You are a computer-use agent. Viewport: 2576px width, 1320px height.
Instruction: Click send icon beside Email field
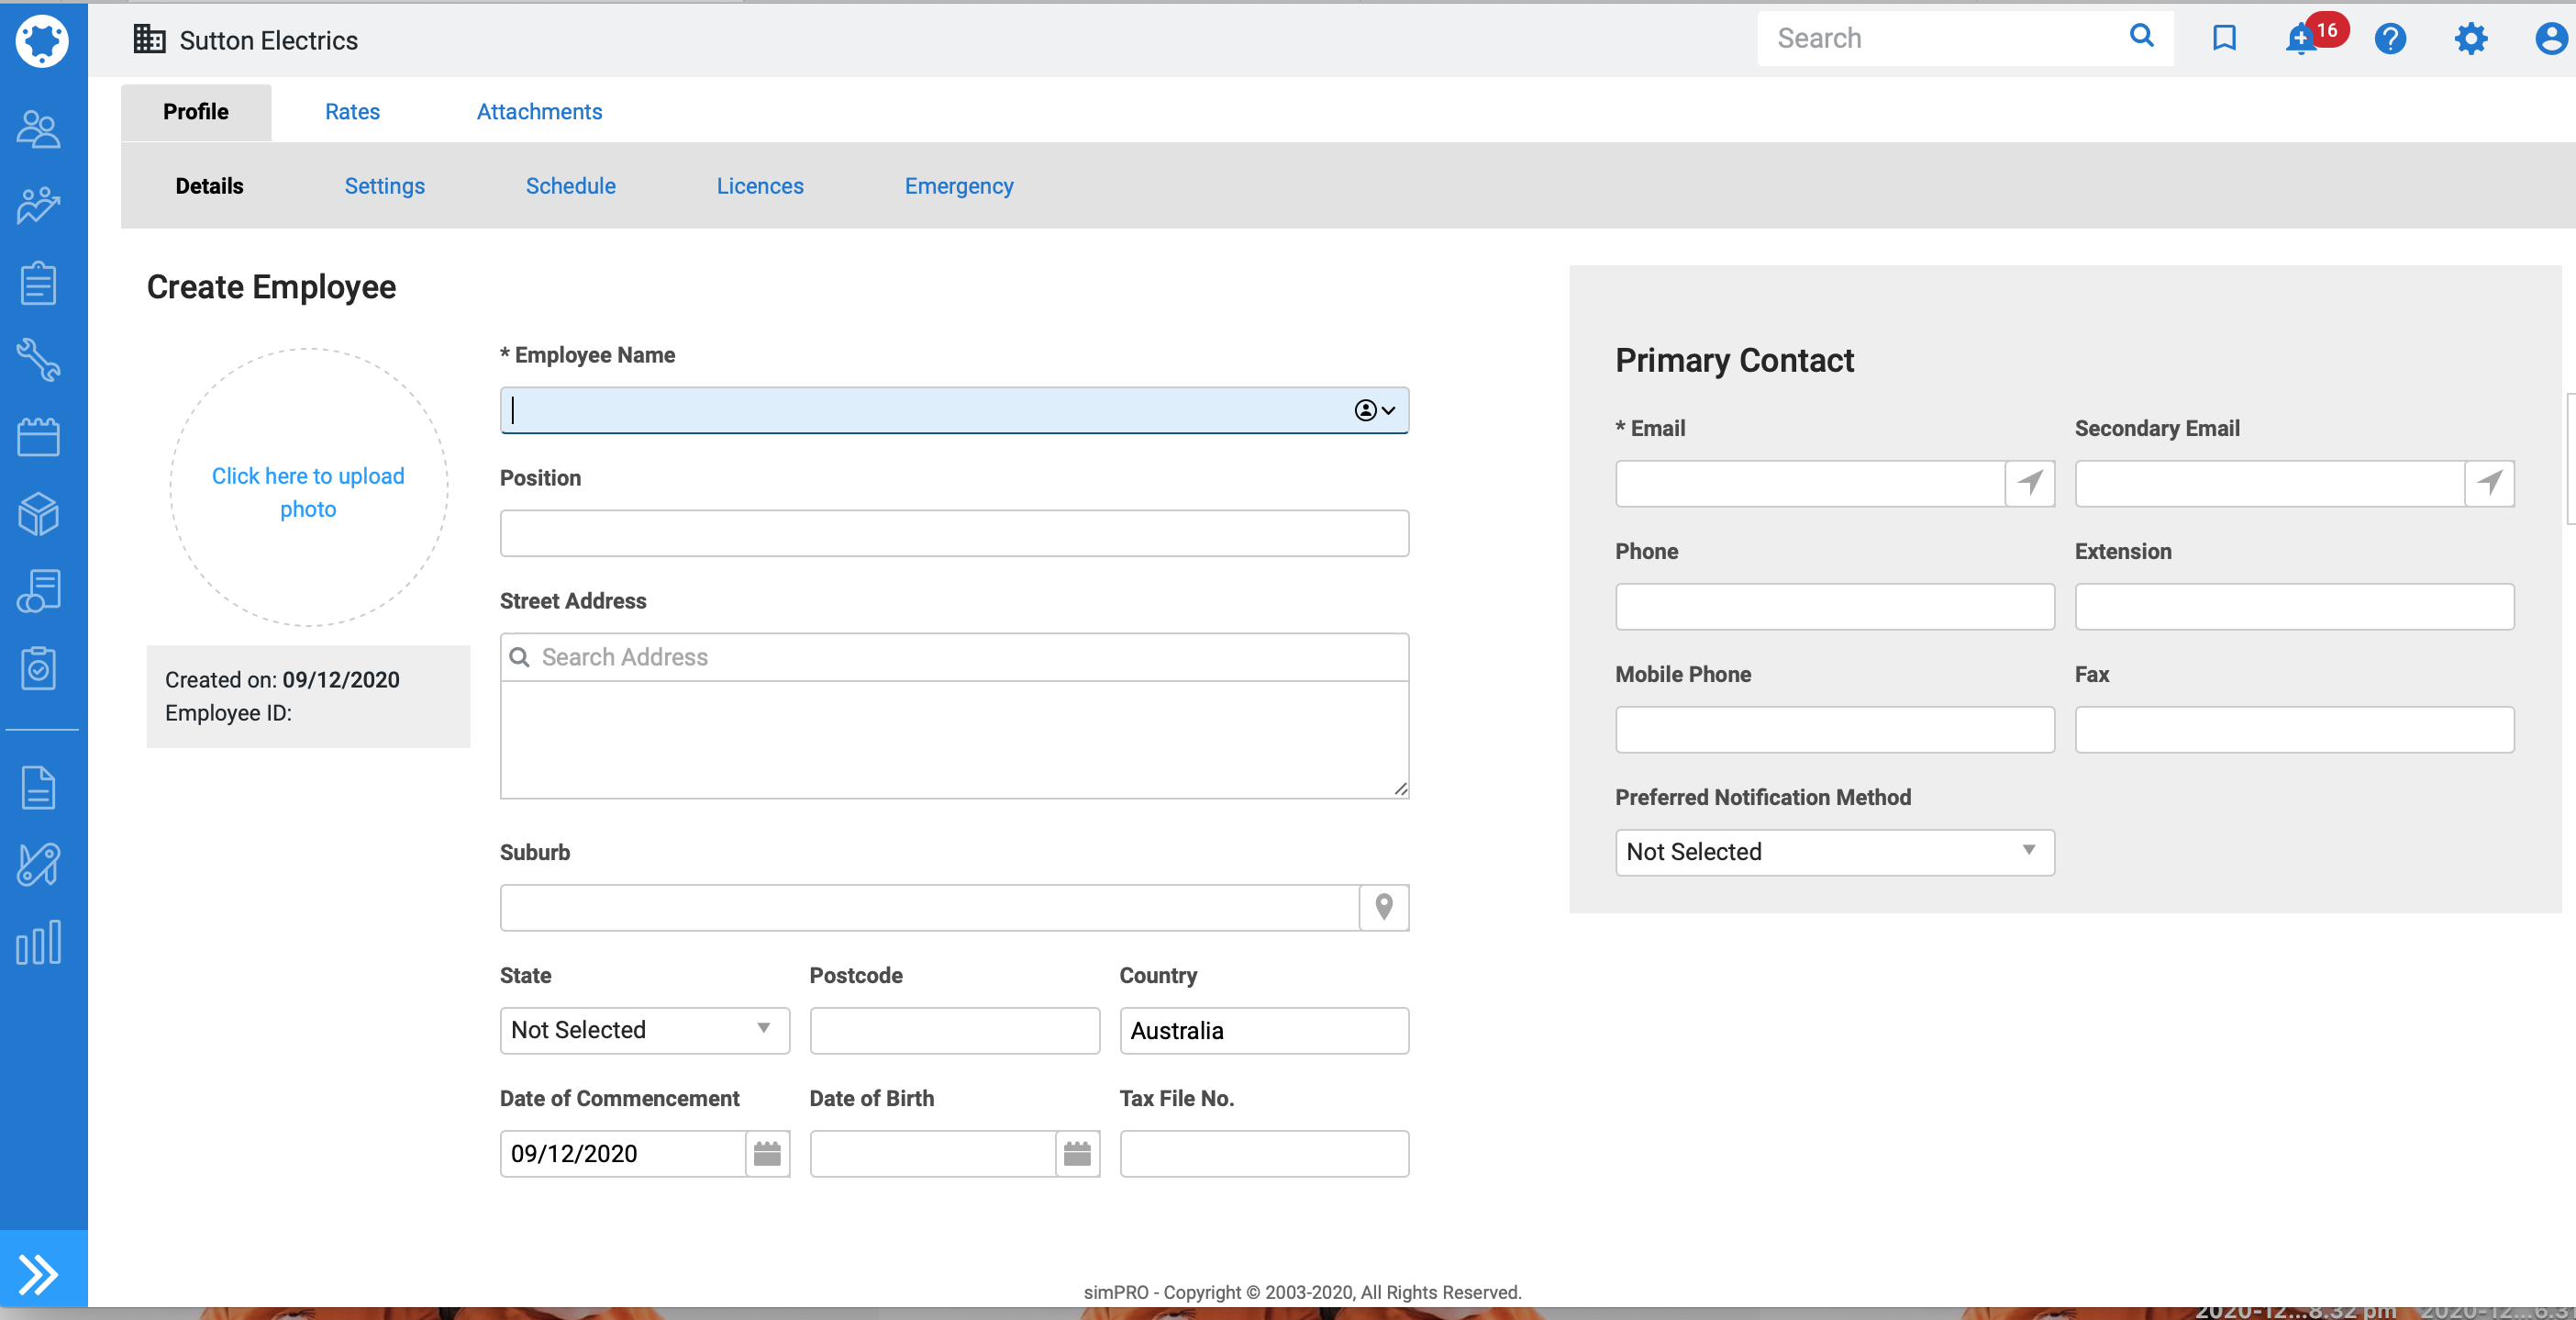pos(2030,484)
